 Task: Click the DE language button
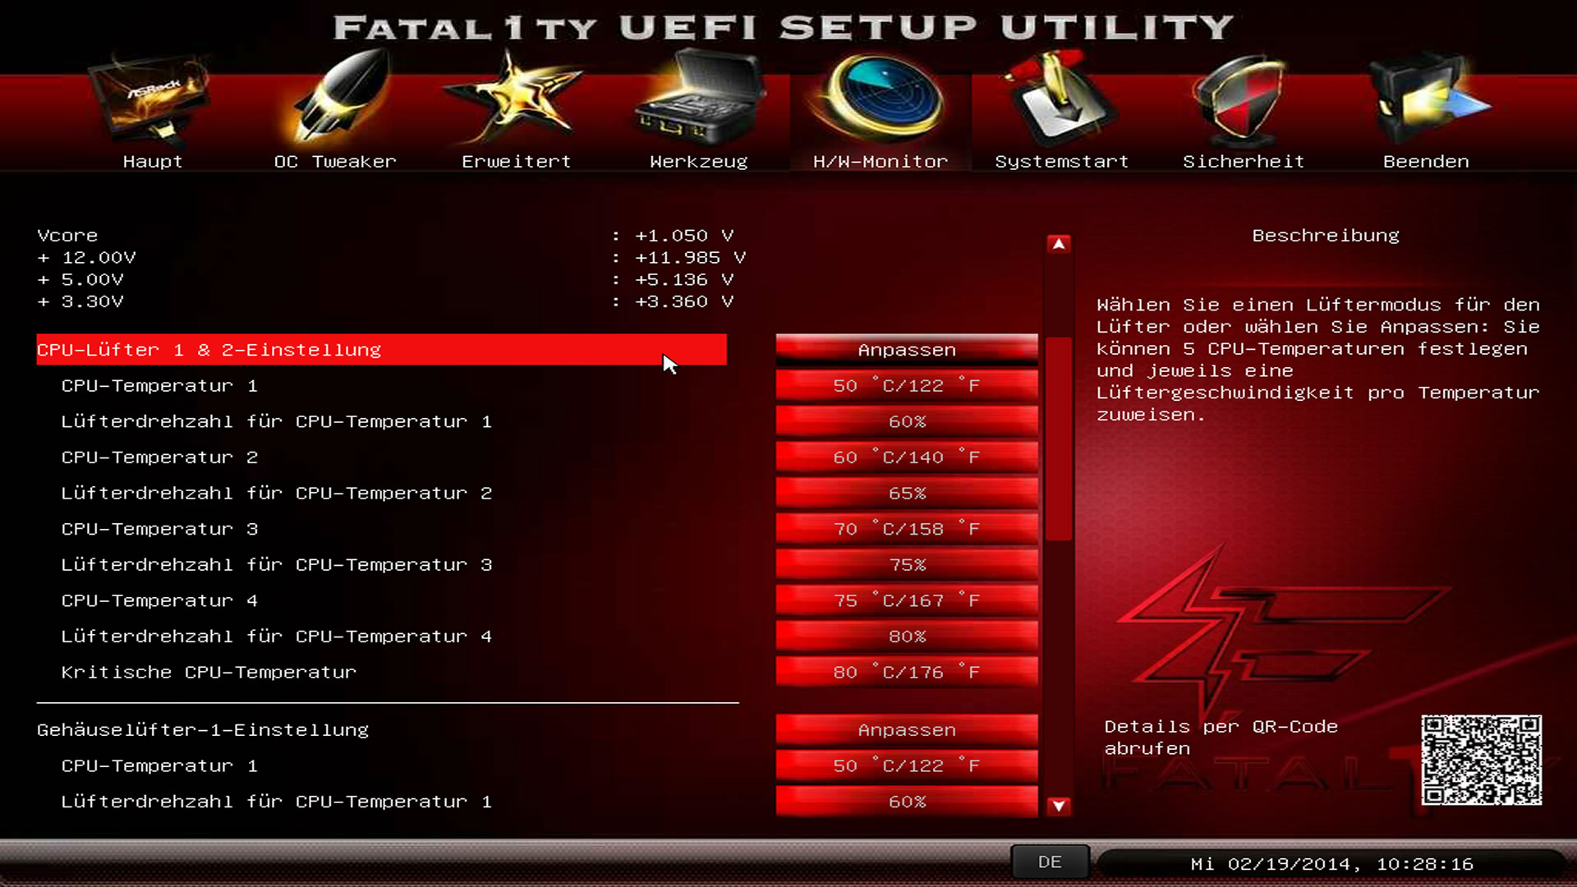[1050, 862]
